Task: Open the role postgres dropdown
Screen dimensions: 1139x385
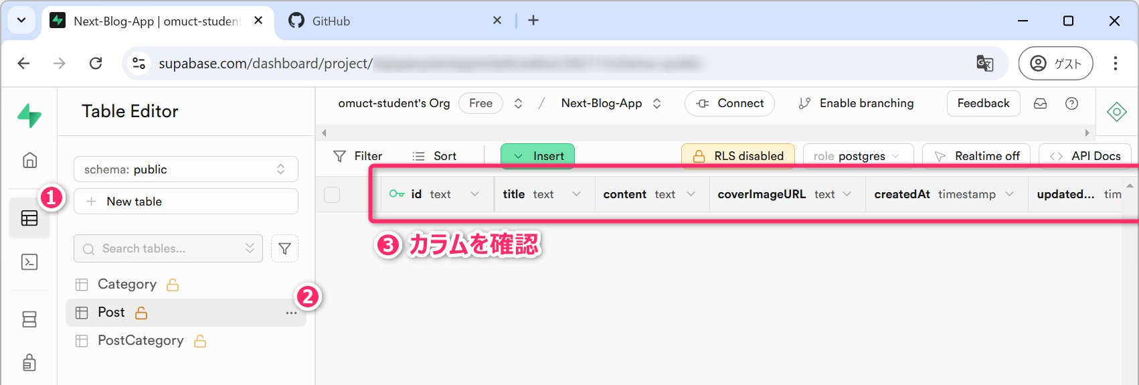Action: point(857,156)
